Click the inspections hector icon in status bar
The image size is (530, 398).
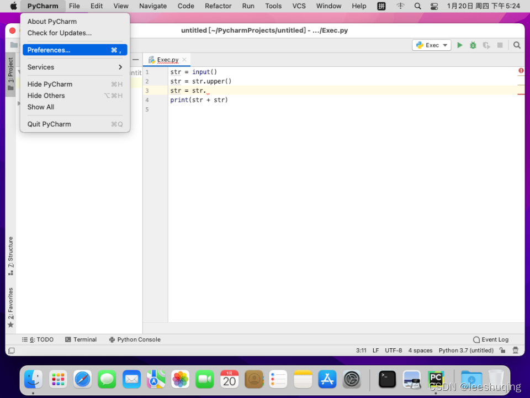click(516, 350)
